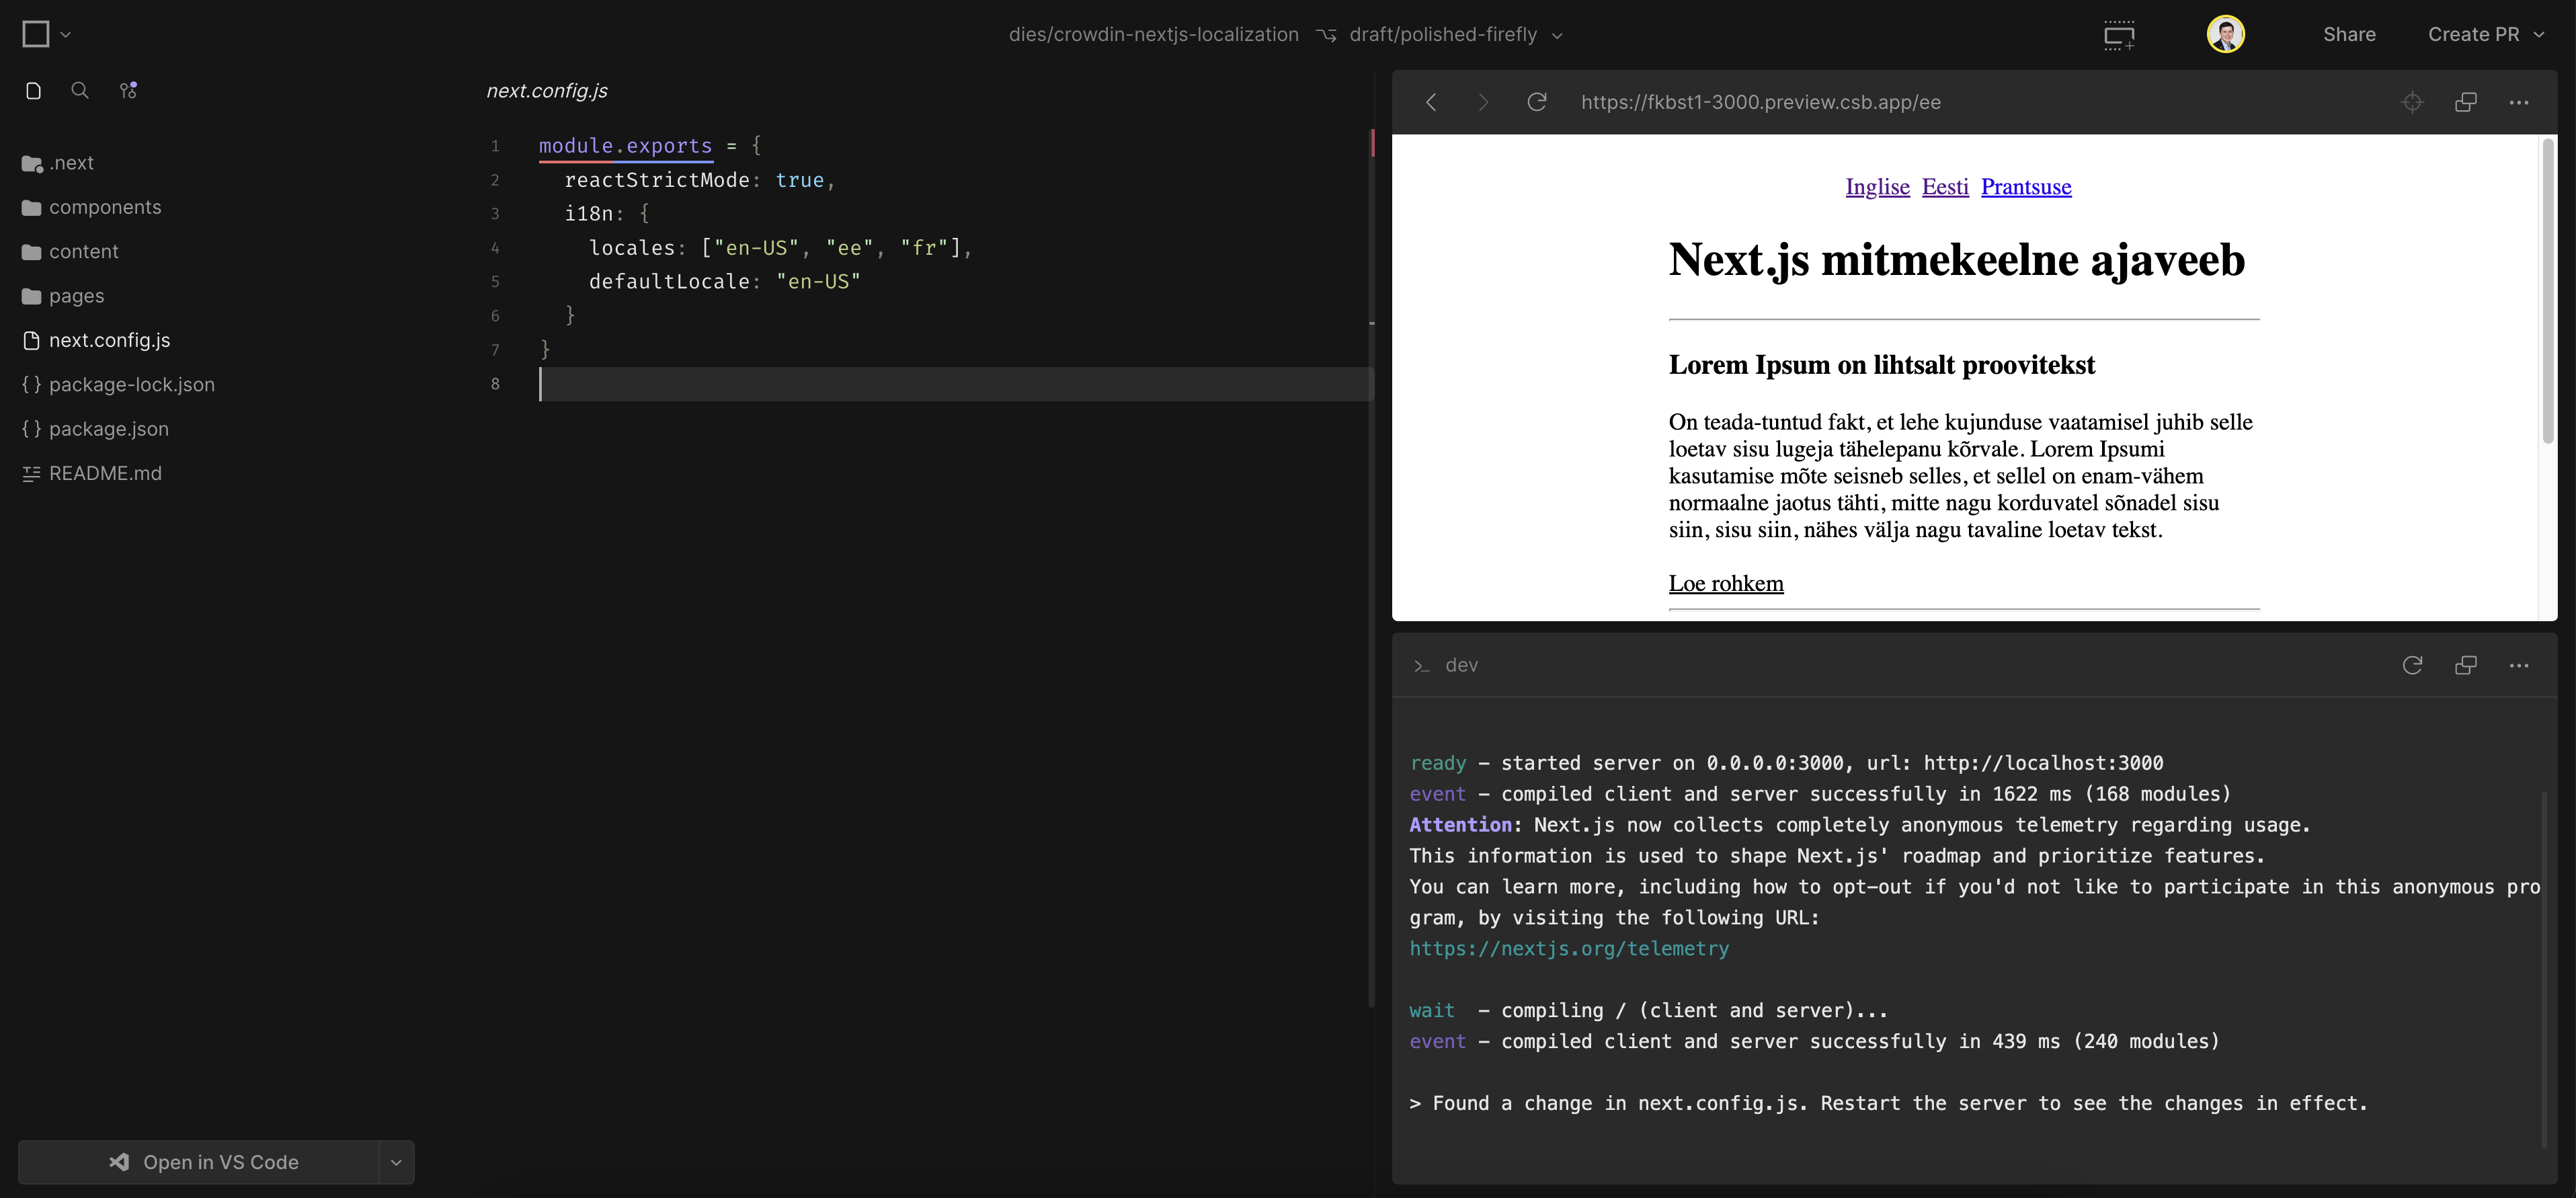Click the 'Found a change in next.config.js' message
The height and width of the screenshot is (1198, 2576).
pyautogui.click(x=1888, y=1104)
